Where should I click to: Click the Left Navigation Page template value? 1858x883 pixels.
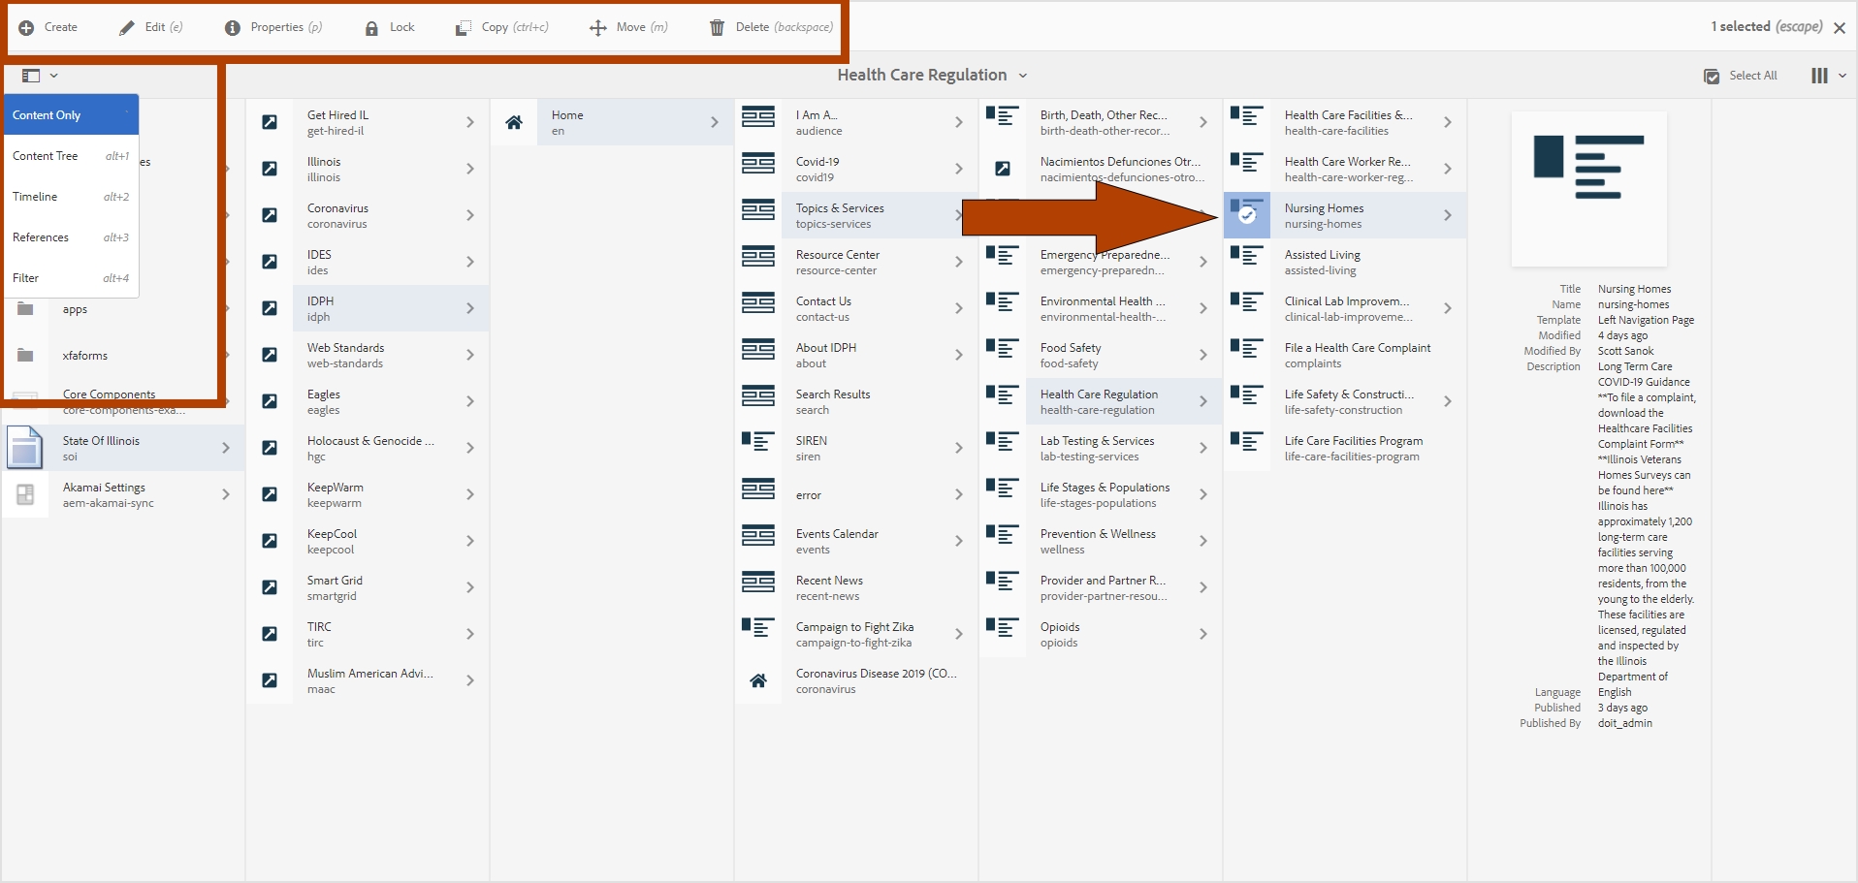click(x=1646, y=320)
